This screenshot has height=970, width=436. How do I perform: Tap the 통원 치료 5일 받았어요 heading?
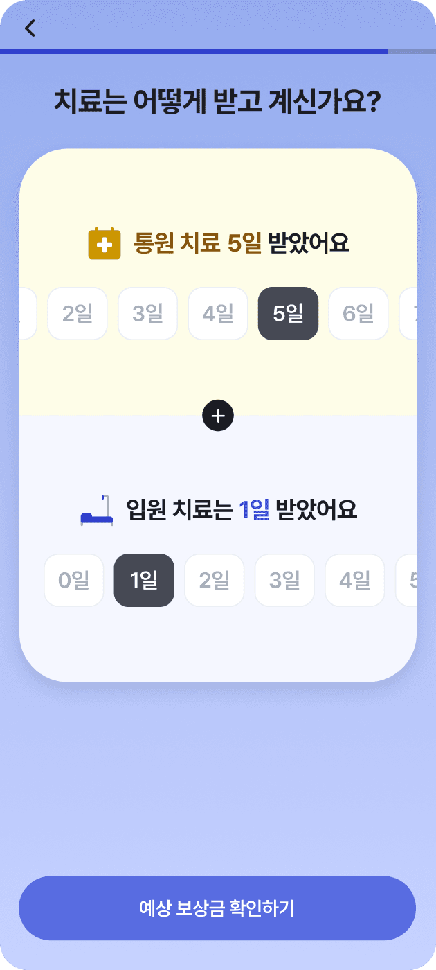click(x=242, y=243)
